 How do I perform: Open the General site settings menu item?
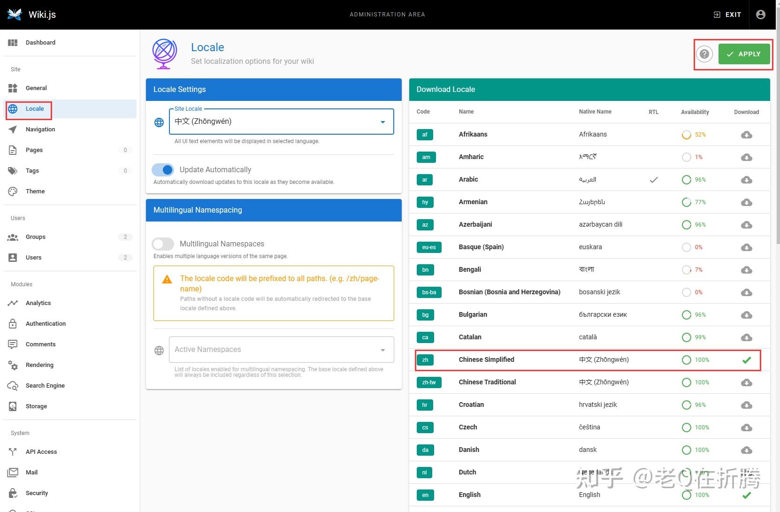click(36, 88)
